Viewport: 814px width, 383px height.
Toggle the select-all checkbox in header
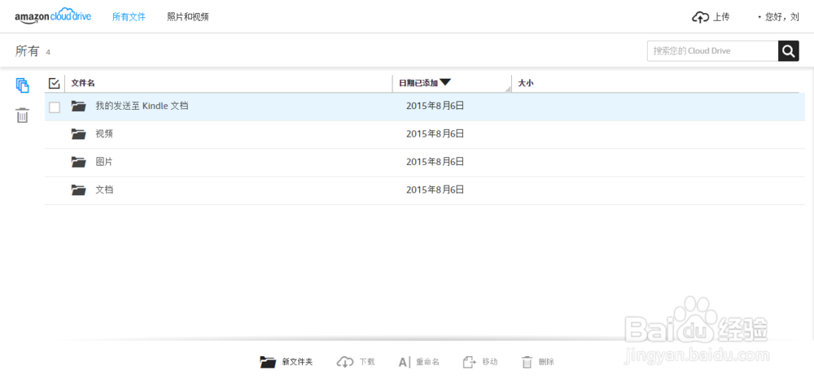[x=54, y=83]
